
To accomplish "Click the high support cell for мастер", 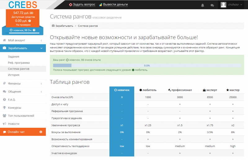I will (233, 146).
